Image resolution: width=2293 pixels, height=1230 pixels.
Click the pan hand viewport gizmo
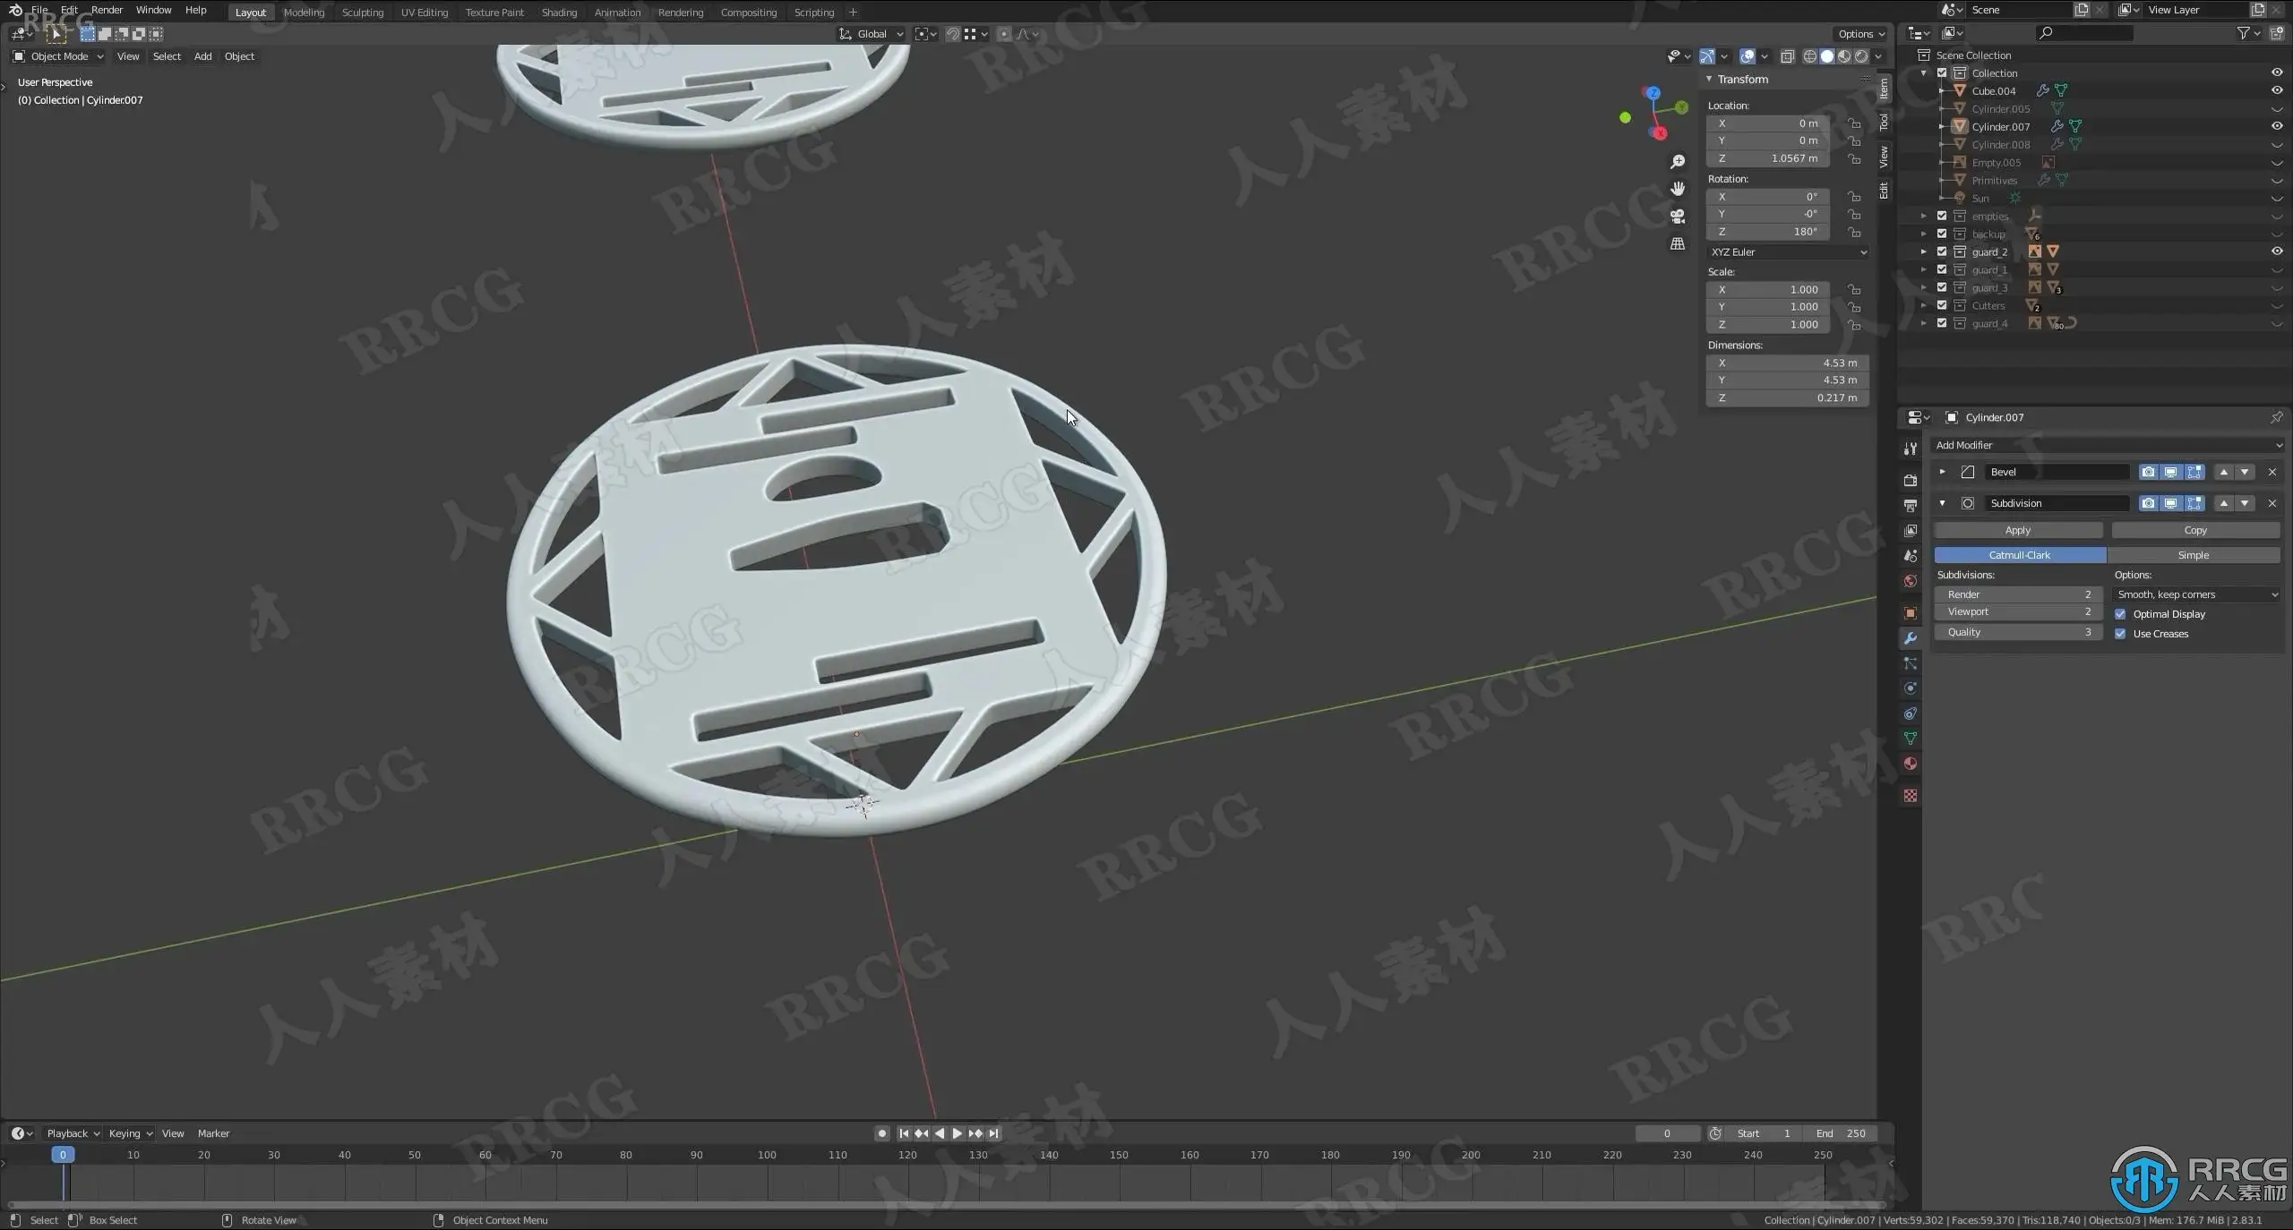pyautogui.click(x=1678, y=189)
